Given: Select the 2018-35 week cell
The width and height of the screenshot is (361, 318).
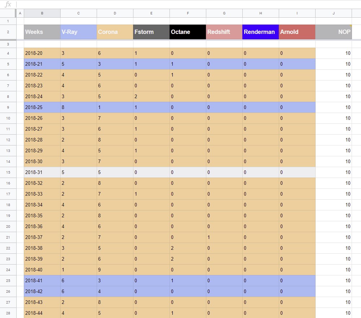Looking at the screenshot, I should [42, 216].
